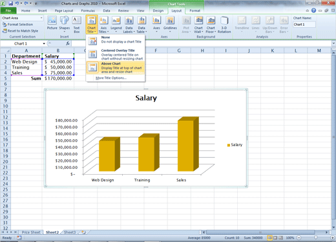Click the Axes icon
This screenshot has width=336, height=242.
point(156,24)
